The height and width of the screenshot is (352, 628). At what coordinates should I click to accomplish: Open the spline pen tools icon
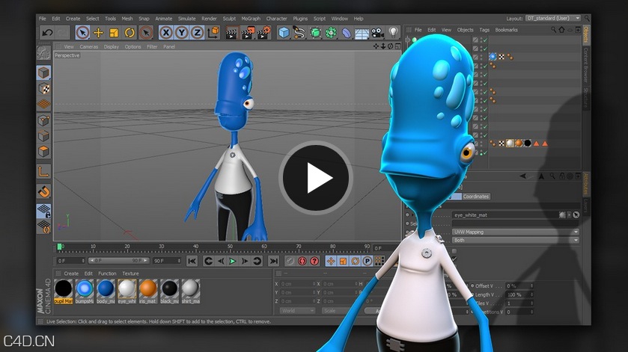coord(299,33)
